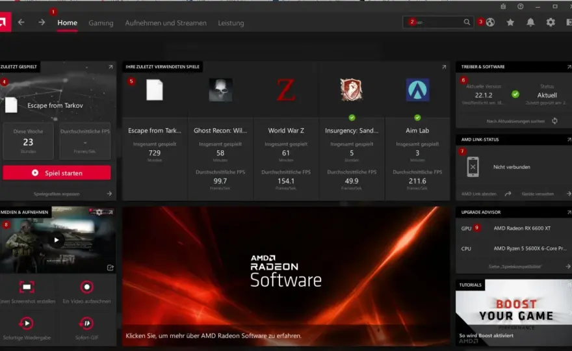This screenshot has width=572, height=351.
Task: Open the web browser globe icon
Action: (490, 22)
